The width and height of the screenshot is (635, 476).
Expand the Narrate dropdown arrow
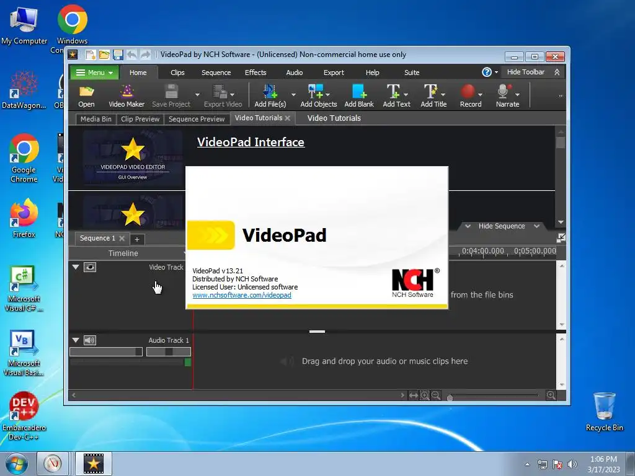[518, 95]
